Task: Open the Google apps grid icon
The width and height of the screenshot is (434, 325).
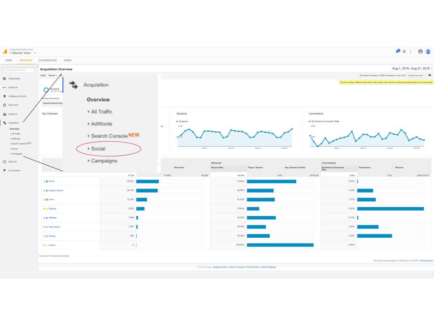Action: coord(404,51)
